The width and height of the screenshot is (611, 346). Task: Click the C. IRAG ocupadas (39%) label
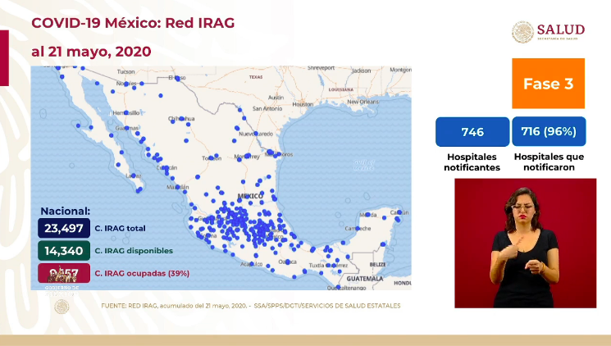pos(135,273)
